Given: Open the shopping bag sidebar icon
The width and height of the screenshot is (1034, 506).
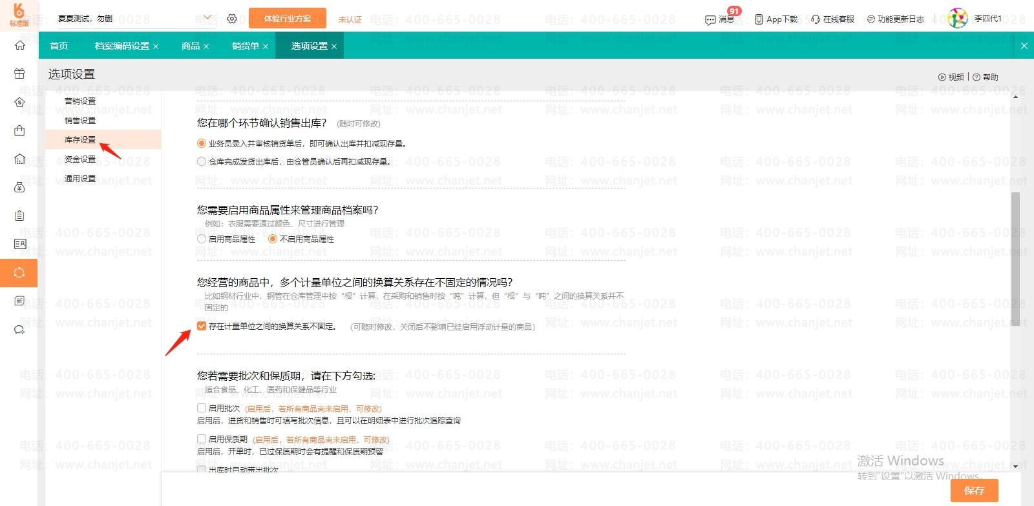Looking at the screenshot, I should (19, 130).
